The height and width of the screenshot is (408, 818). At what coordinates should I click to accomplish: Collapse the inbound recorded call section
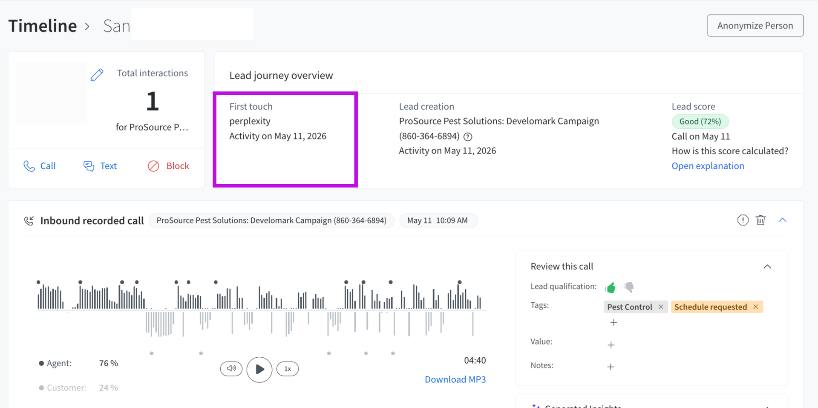click(x=782, y=220)
